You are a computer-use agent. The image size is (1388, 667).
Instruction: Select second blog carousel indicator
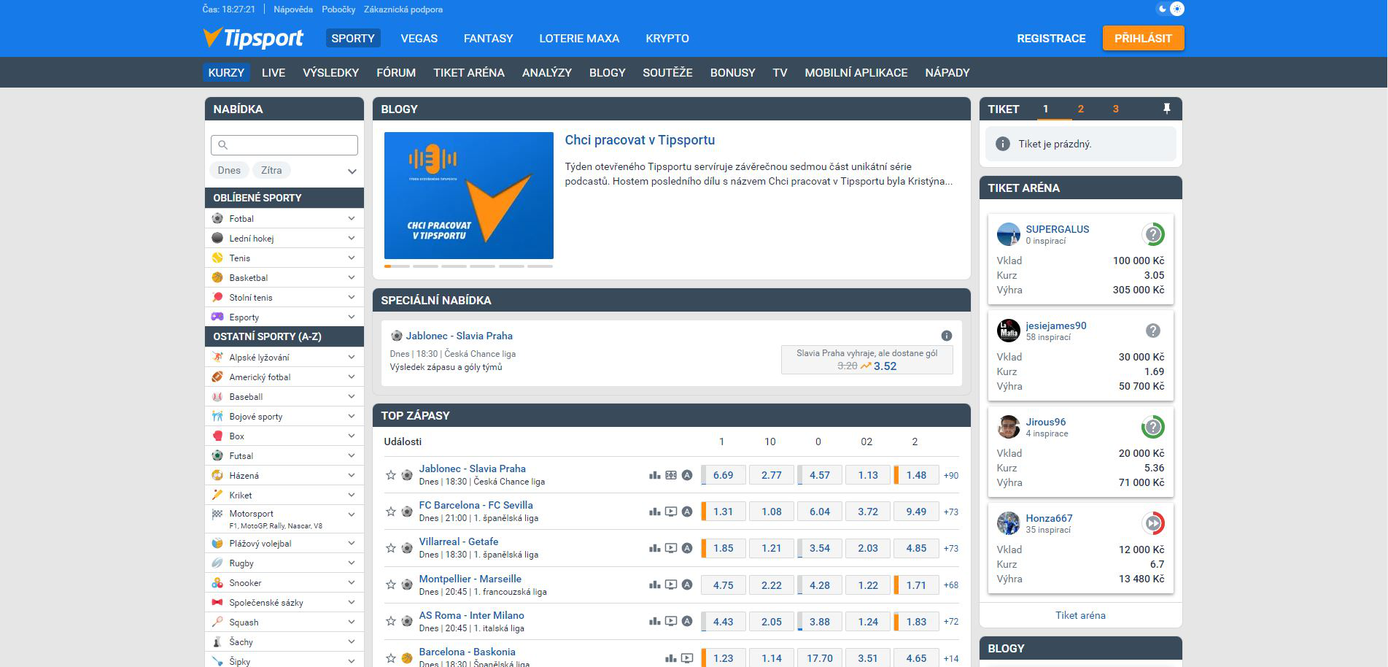425,266
